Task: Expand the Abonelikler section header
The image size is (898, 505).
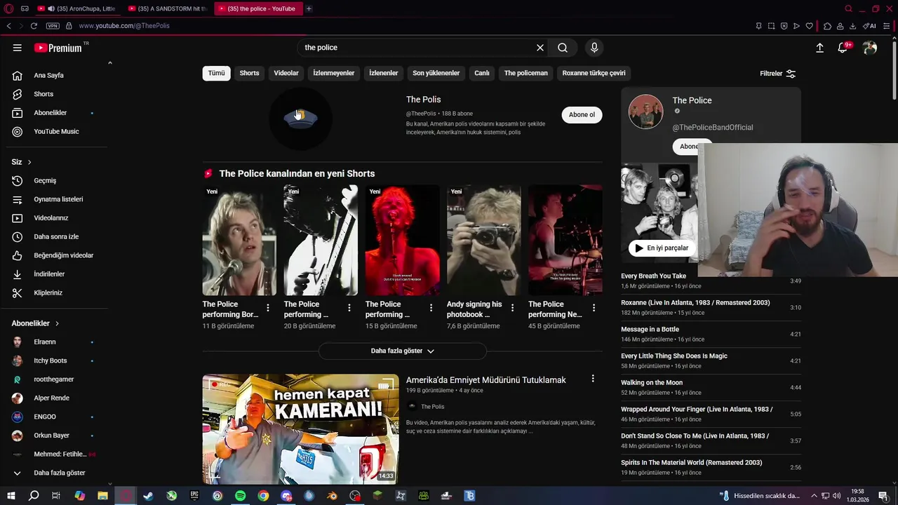Action: click(x=35, y=323)
